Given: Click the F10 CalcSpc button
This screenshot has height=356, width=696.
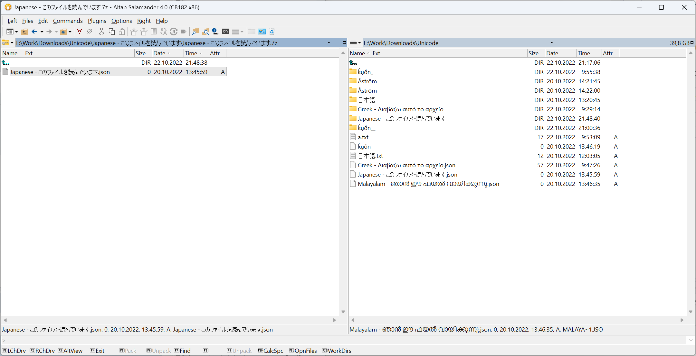Looking at the screenshot, I should [x=271, y=351].
